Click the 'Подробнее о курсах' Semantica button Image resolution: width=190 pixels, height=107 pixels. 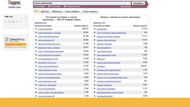tap(15, 45)
